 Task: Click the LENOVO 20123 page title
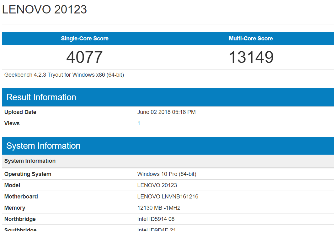point(44,10)
